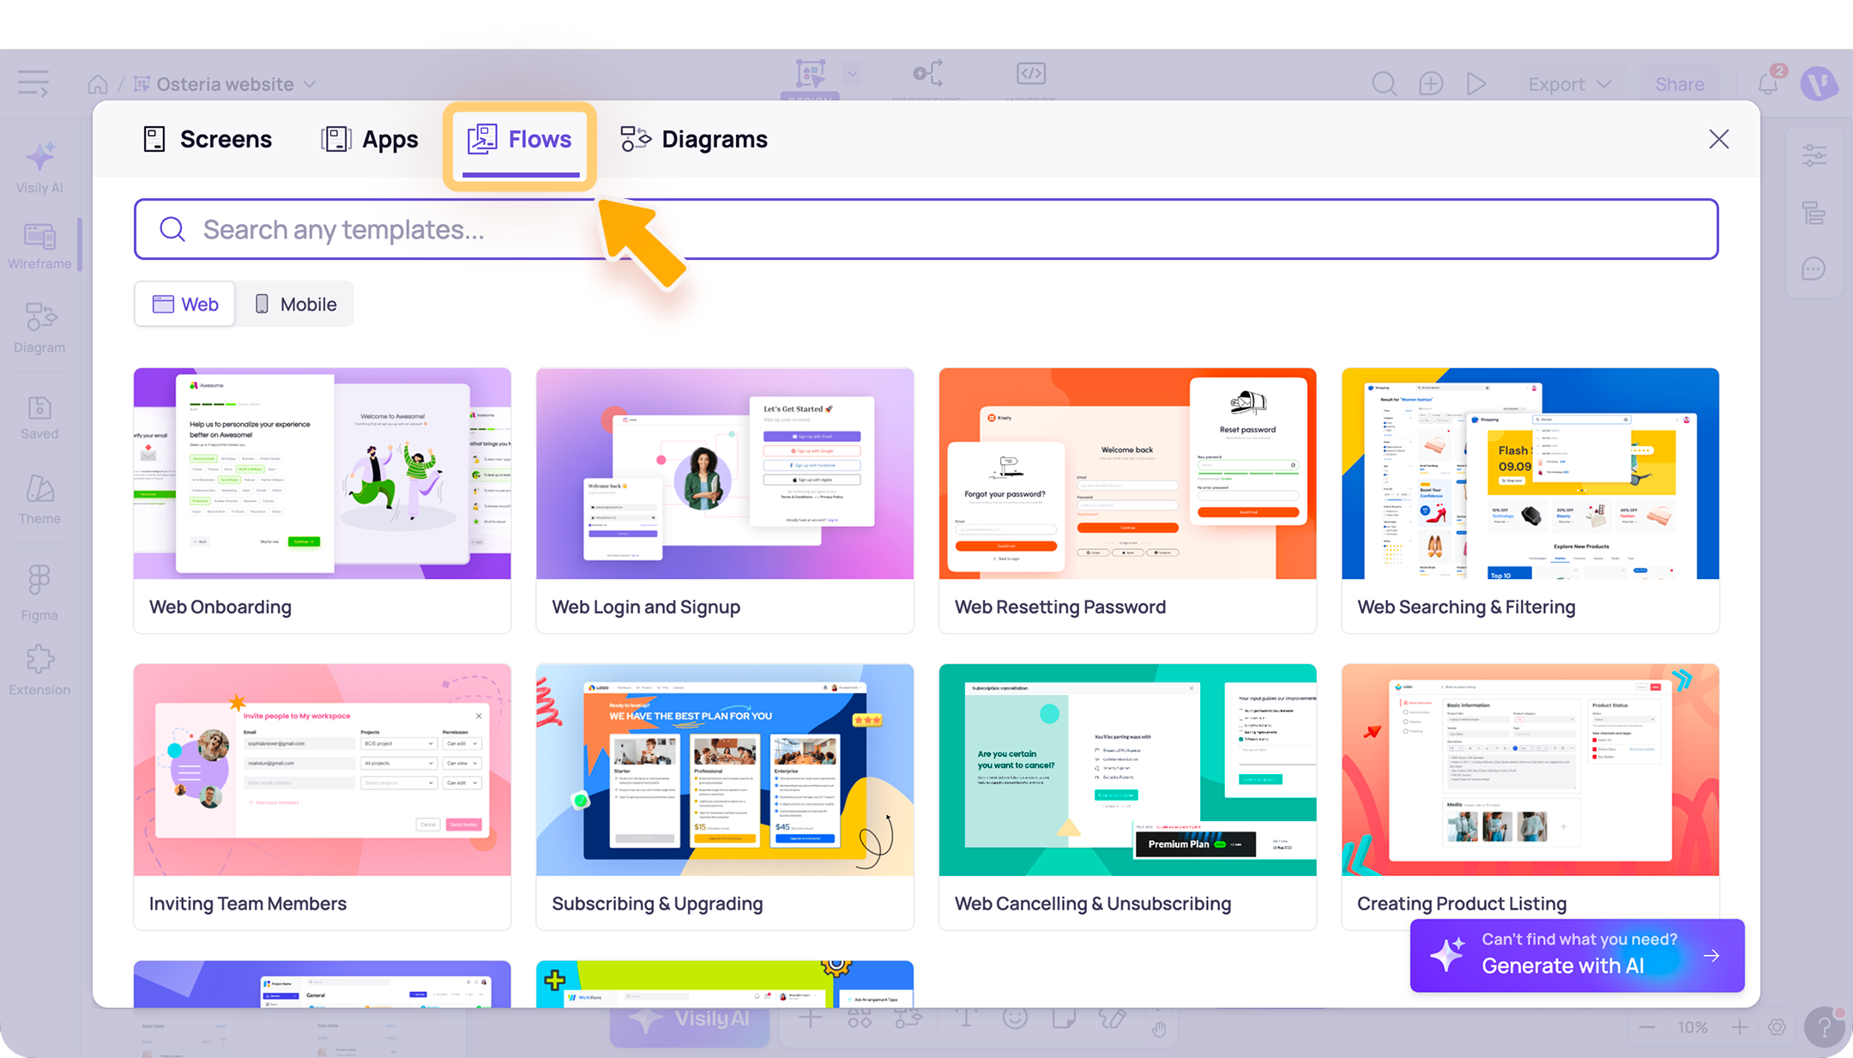Open the Subscribing & Upgrading thumbnail
The width and height of the screenshot is (1853, 1058).
(725, 770)
